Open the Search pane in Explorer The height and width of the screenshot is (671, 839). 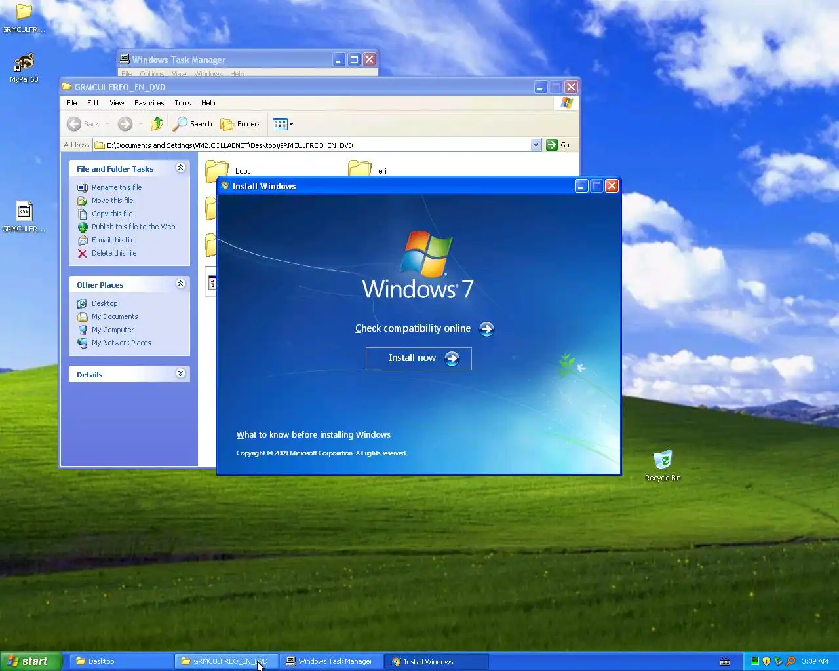[193, 124]
